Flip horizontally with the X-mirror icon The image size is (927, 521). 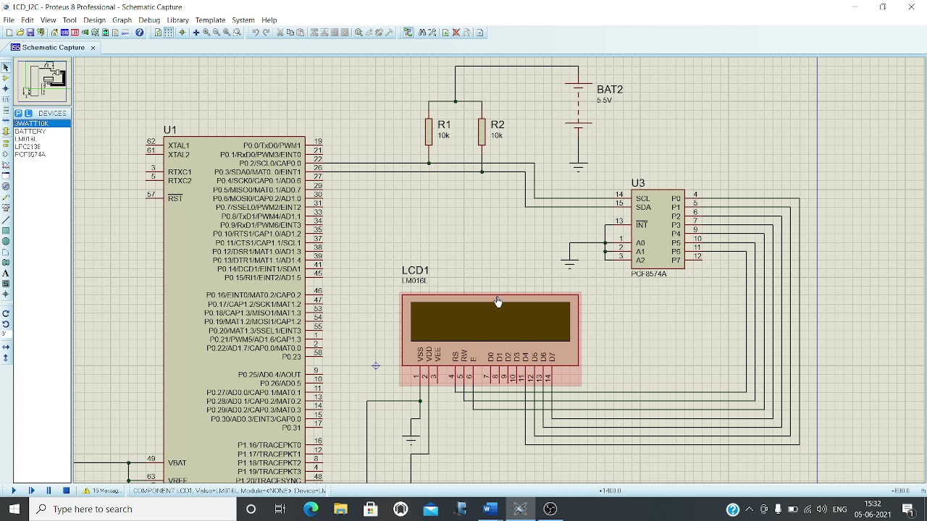tap(6, 347)
